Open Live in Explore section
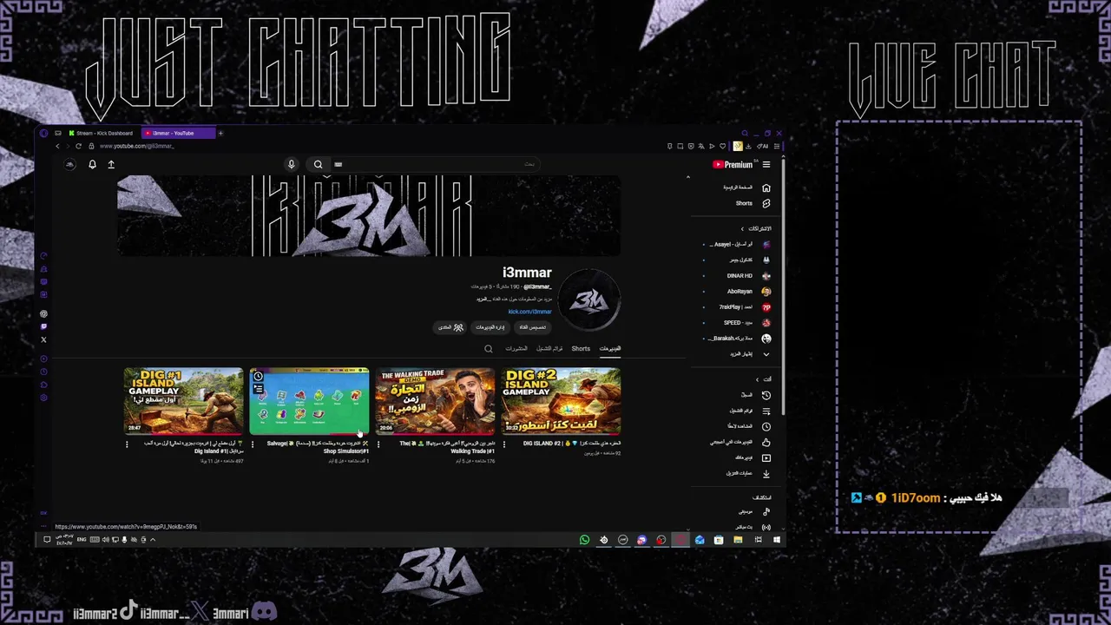The width and height of the screenshot is (1111, 625). pyautogui.click(x=766, y=527)
